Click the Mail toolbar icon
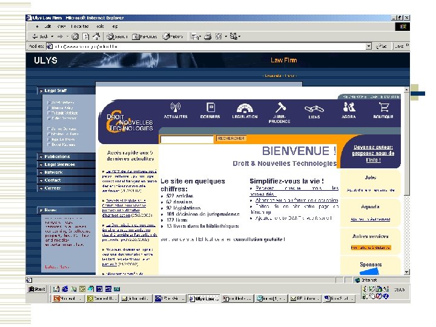This screenshot has height=327, width=436. [194, 36]
